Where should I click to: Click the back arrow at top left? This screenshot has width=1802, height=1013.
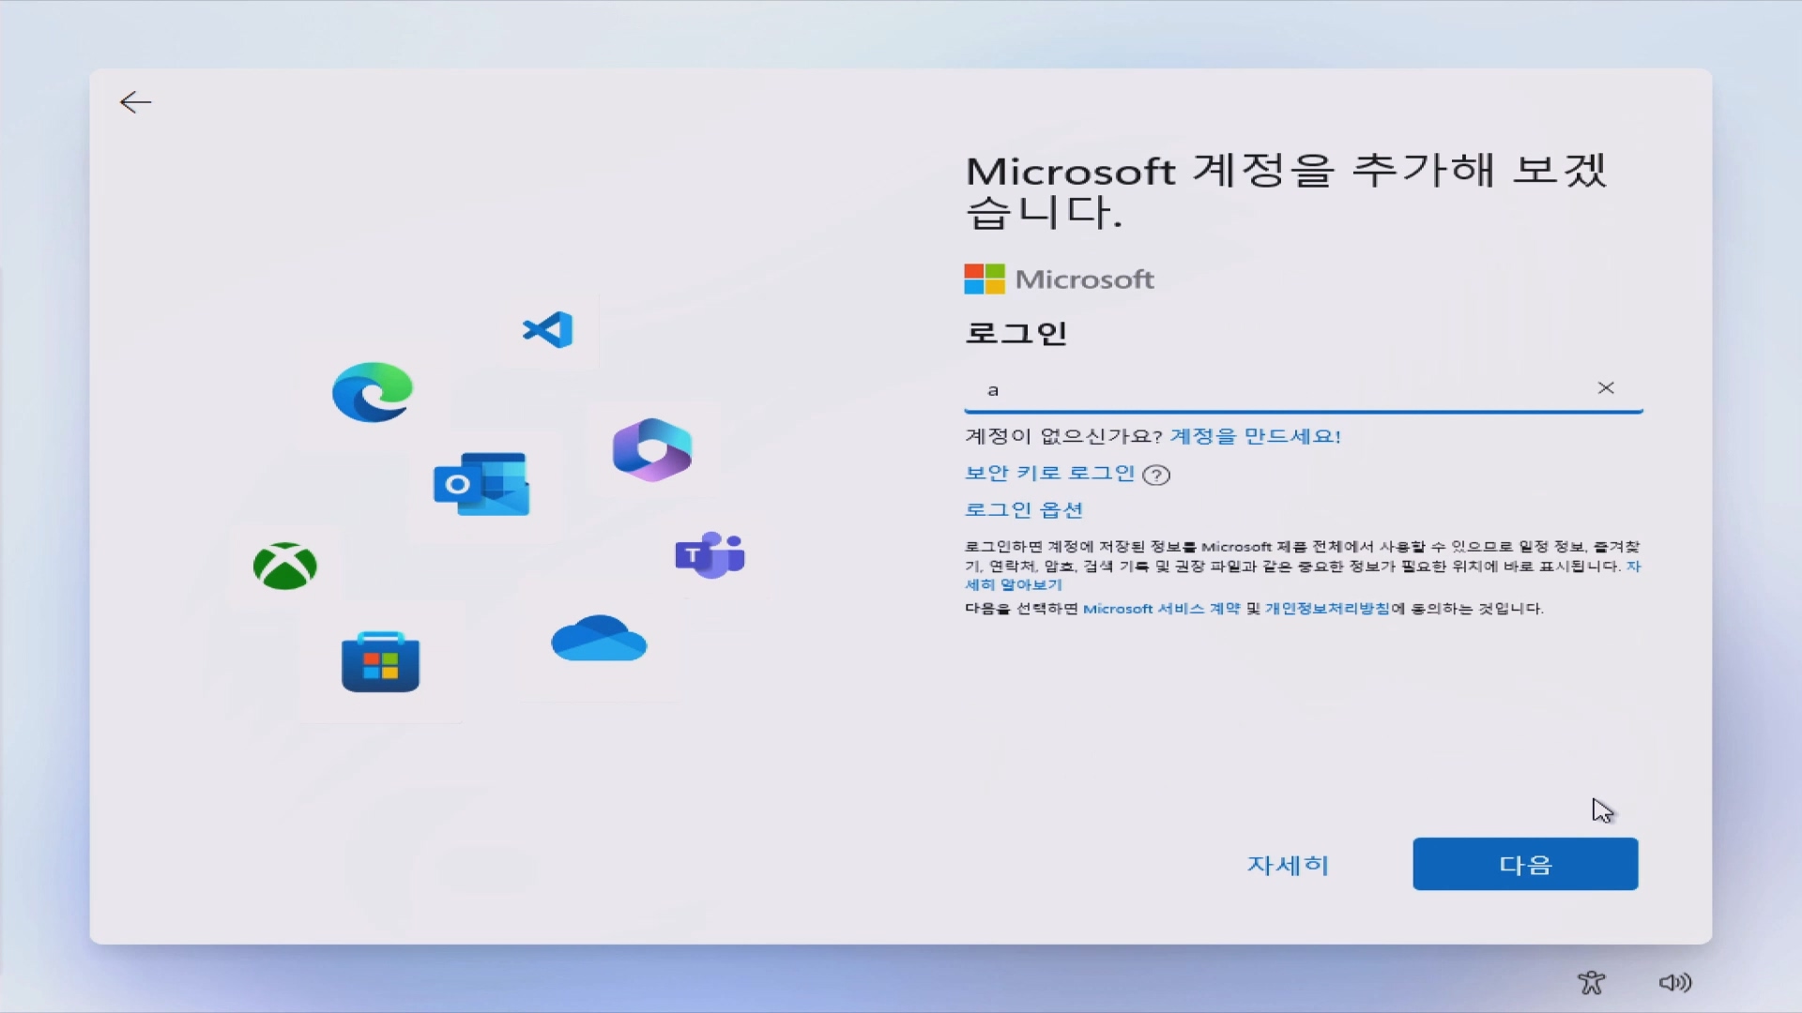click(x=136, y=102)
